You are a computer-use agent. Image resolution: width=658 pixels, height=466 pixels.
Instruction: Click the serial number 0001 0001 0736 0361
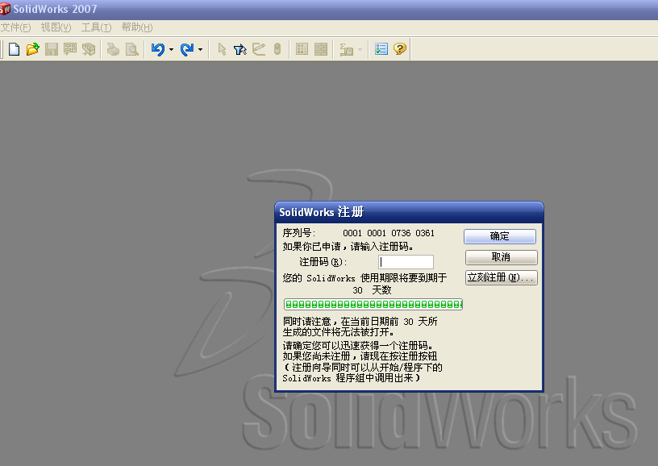coord(389,233)
